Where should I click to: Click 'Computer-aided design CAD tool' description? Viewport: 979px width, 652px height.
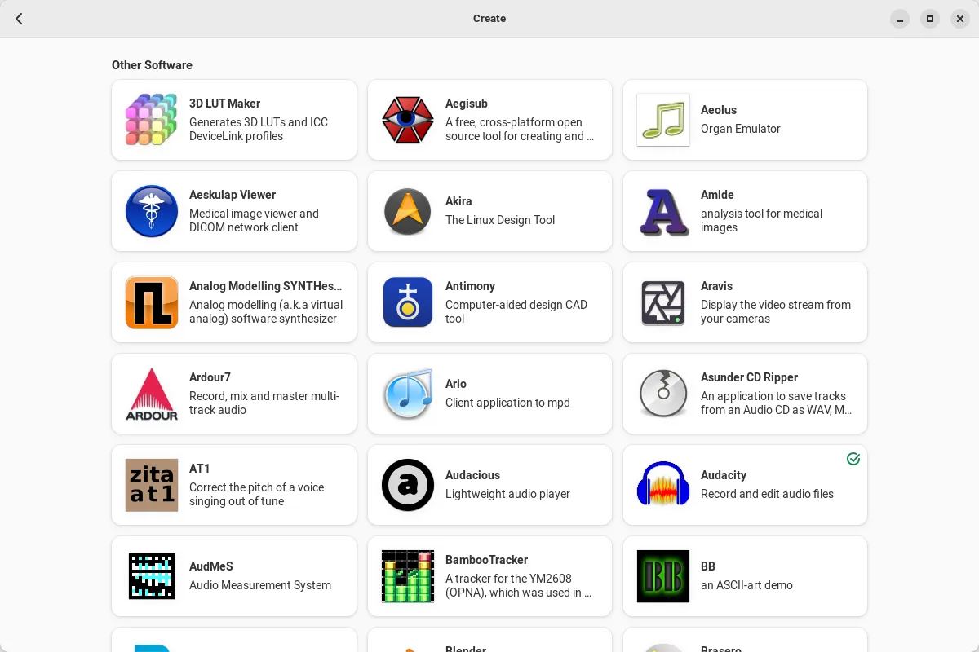click(516, 311)
